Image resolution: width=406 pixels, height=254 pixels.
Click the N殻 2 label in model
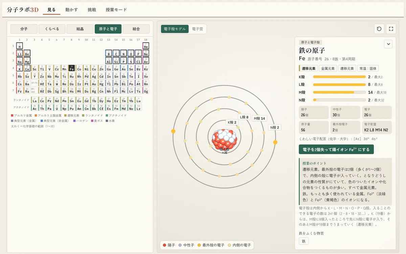pos(275,127)
